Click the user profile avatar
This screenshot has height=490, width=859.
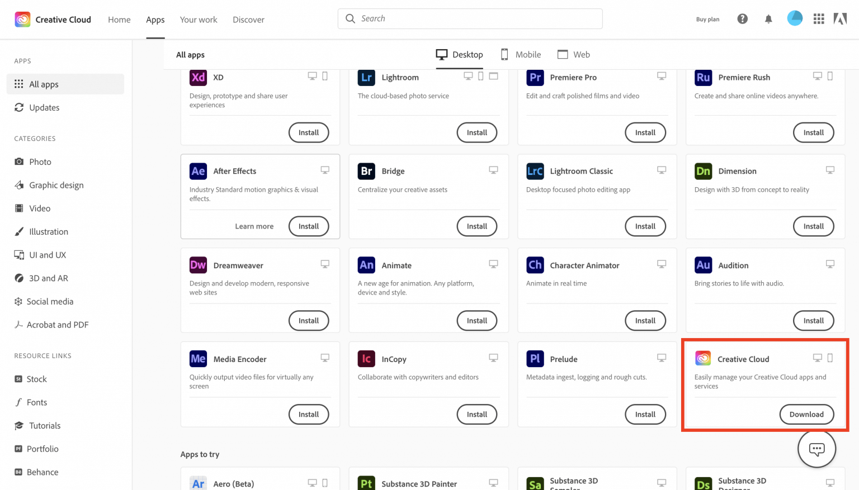click(x=795, y=18)
